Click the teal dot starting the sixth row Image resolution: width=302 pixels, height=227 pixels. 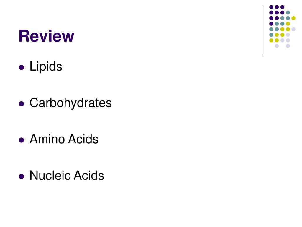pos(271,35)
